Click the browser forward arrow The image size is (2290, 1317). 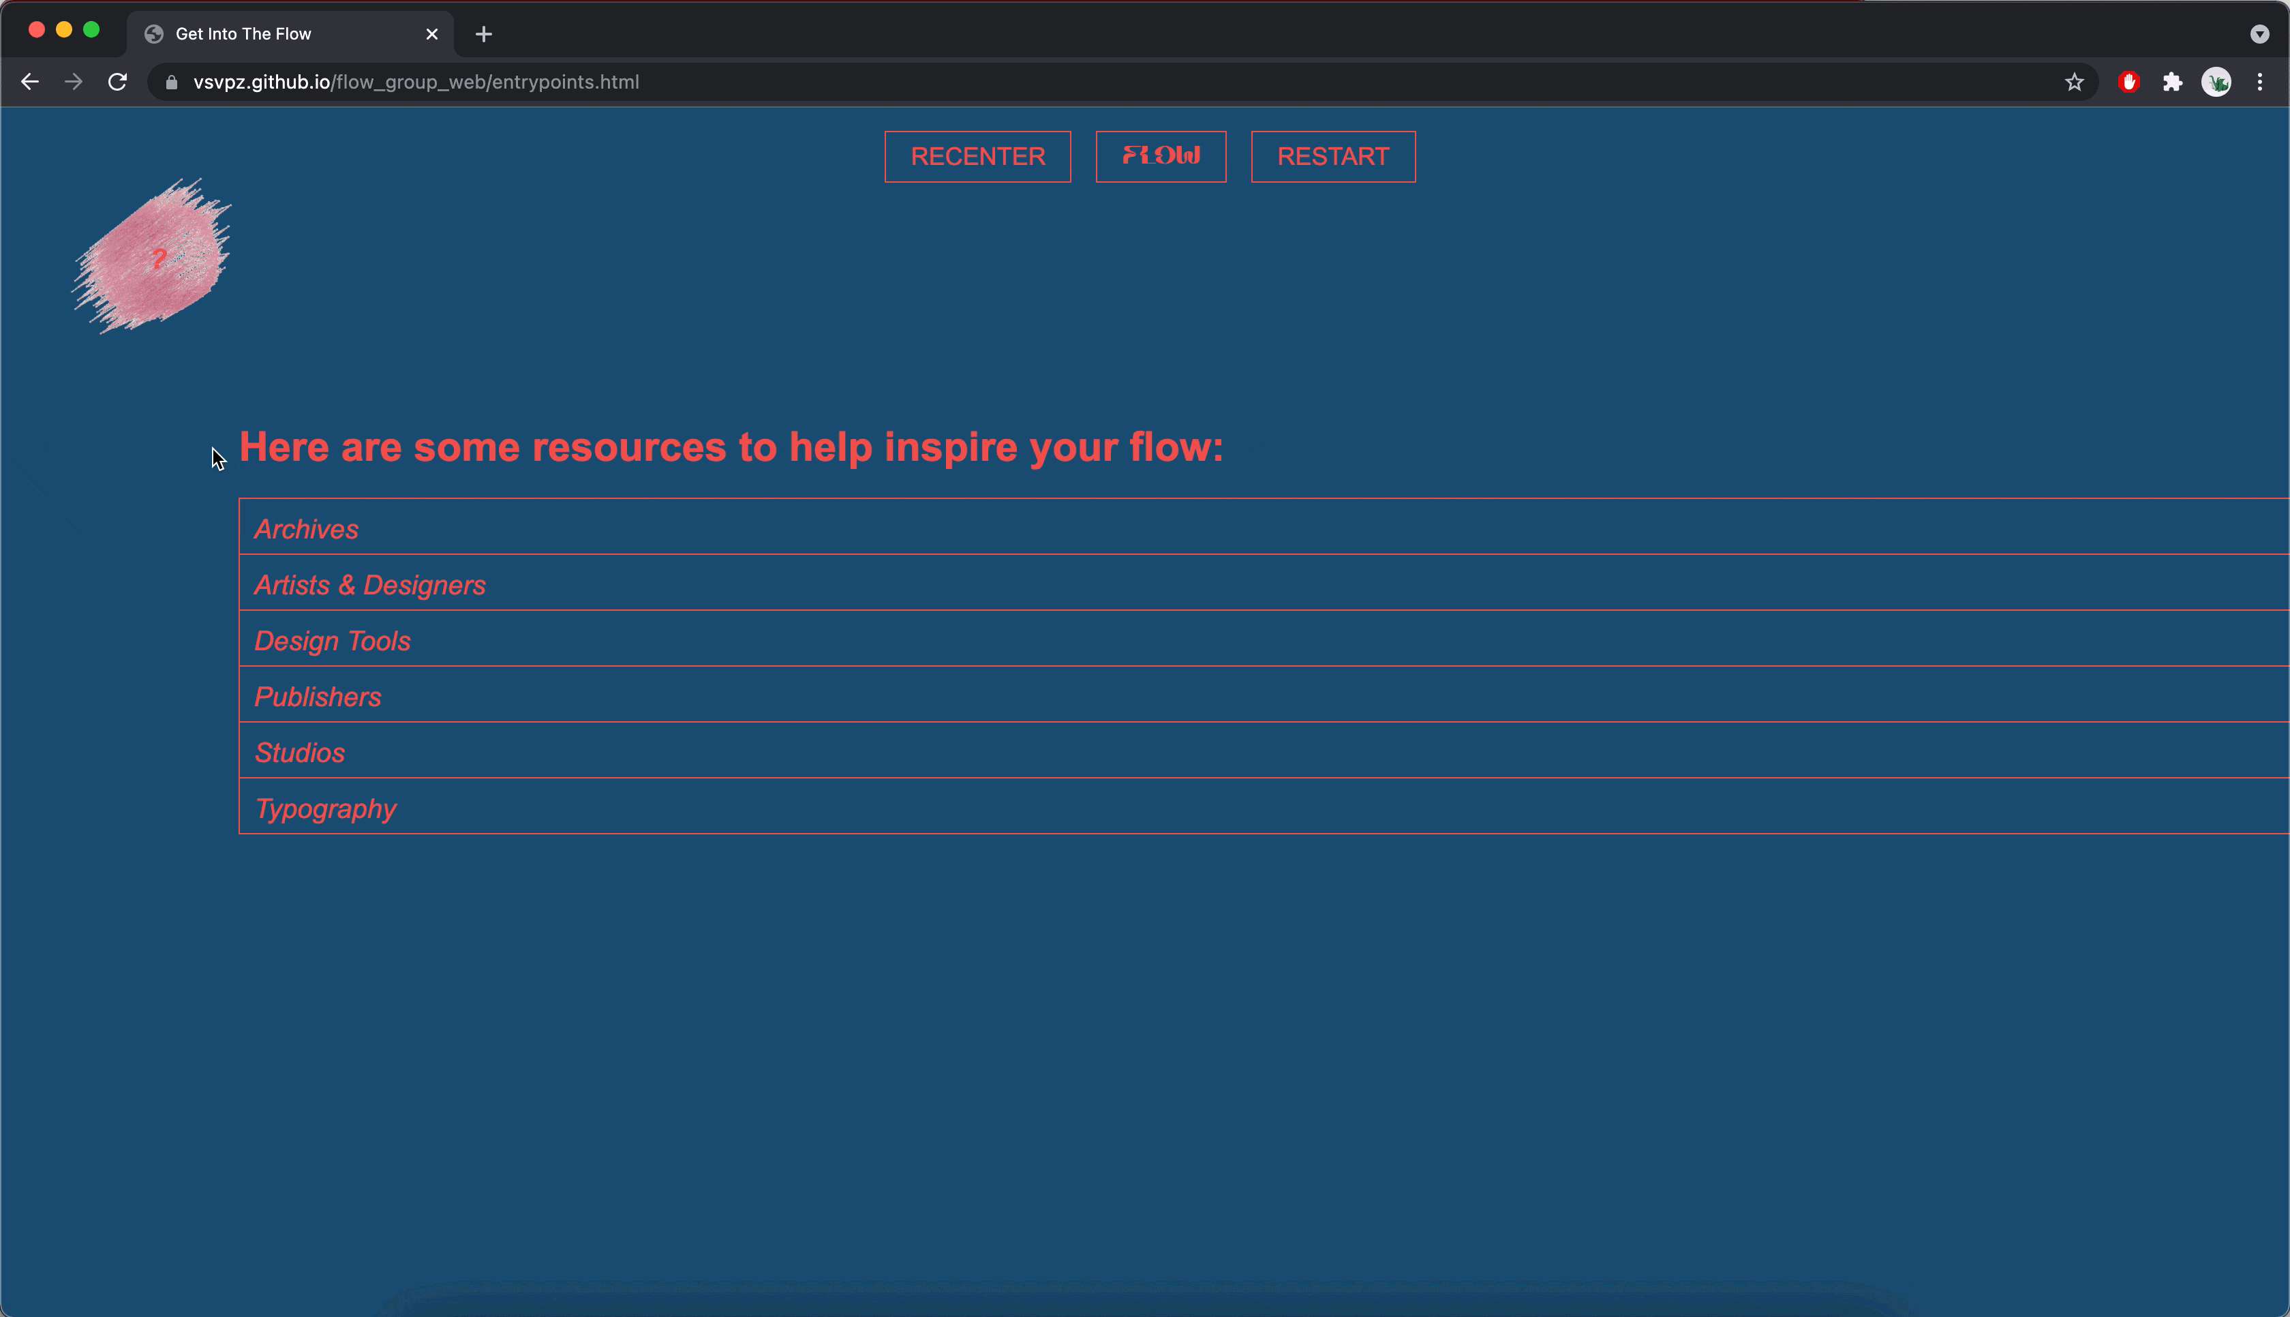click(x=74, y=82)
